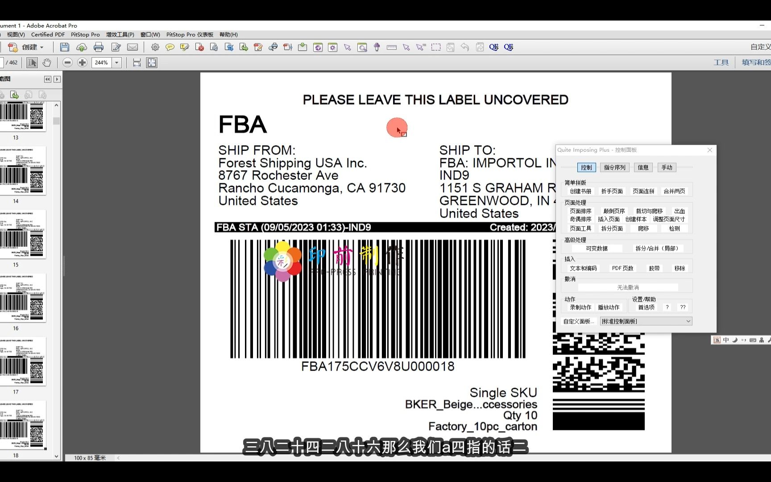
Task: Collapse thumbnails panel with double arrow
Action: click(48, 79)
